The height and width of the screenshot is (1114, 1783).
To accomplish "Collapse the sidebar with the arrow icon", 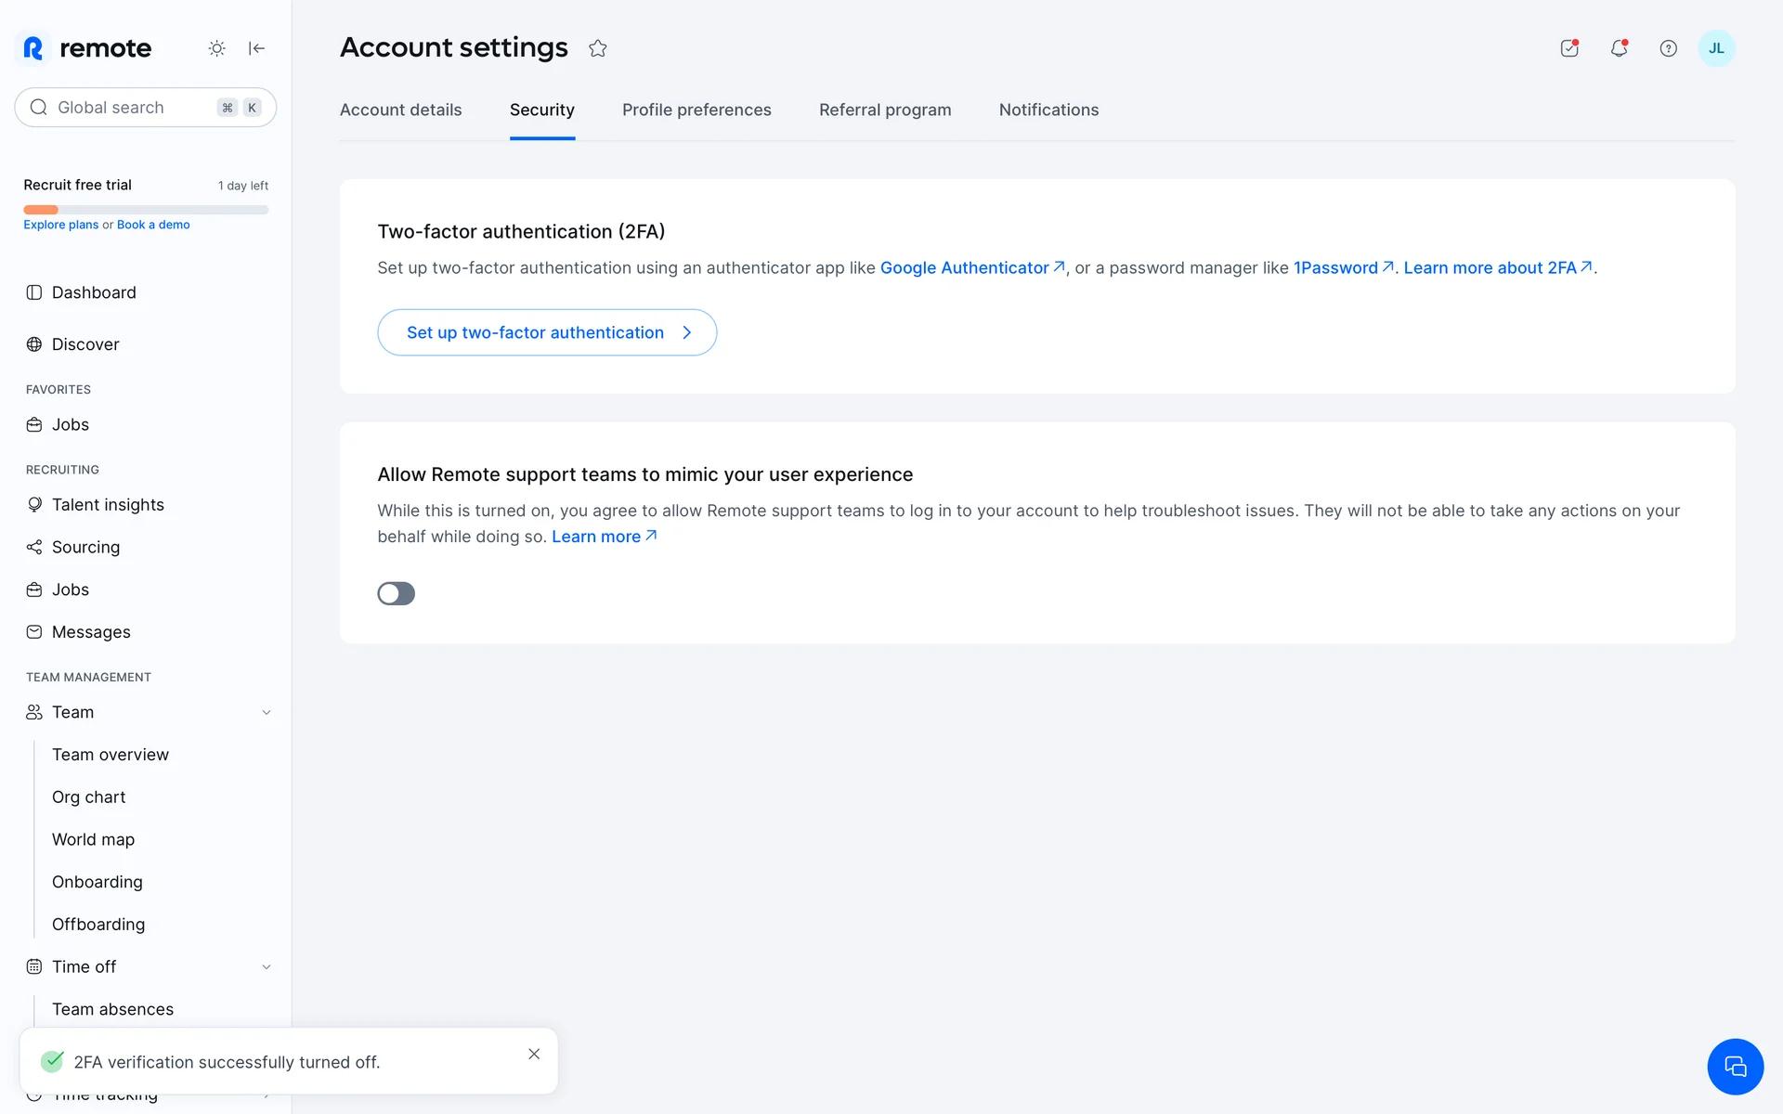I will [257, 48].
